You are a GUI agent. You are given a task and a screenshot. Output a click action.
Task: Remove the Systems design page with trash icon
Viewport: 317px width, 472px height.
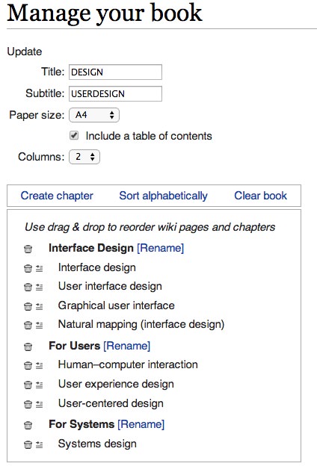[28, 444]
